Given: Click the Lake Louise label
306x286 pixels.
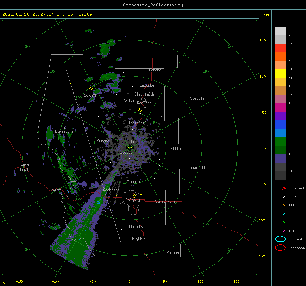Looking at the screenshot, I should (26, 167).
